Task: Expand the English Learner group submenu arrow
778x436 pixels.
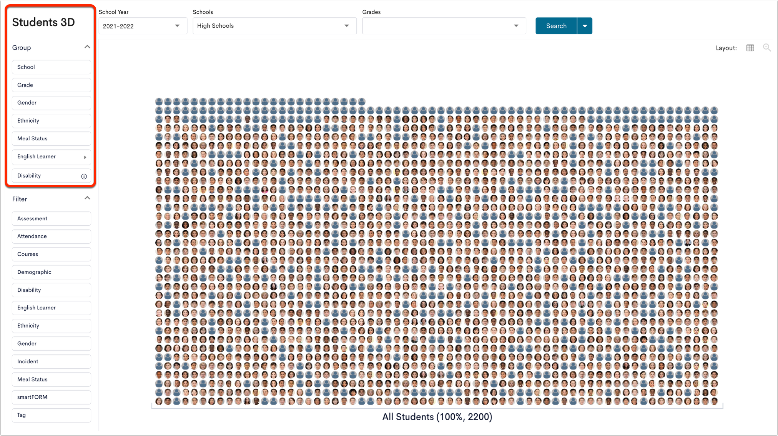Action: click(85, 157)
